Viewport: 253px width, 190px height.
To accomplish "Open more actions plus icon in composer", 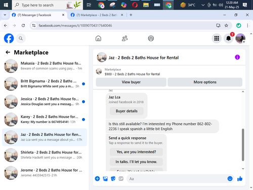I will coord(97,178).
